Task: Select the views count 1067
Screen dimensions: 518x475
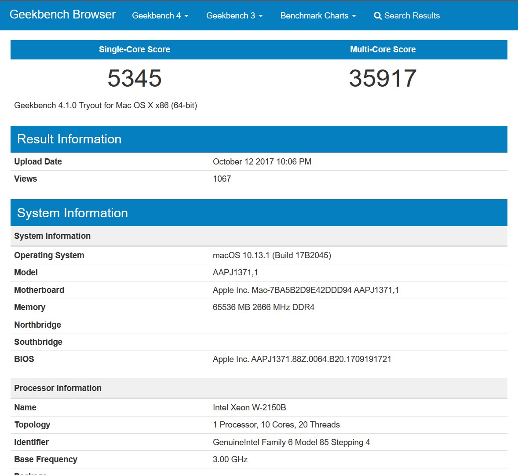Action: click(222, 179)
